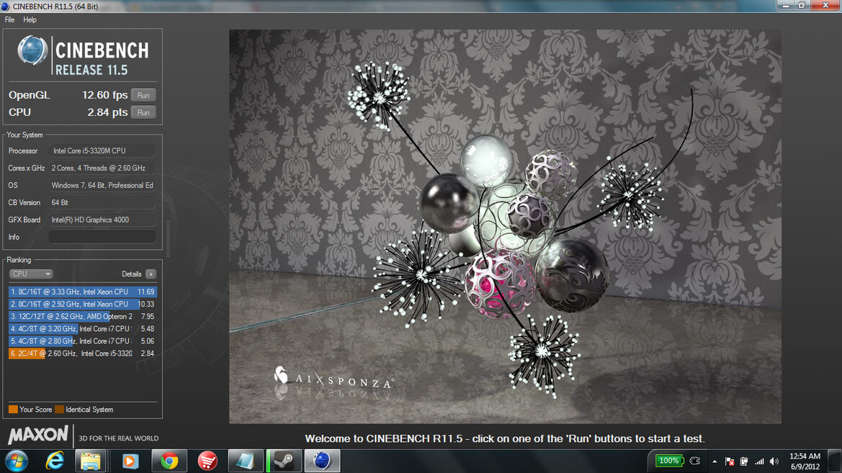Open the CPU ranking type dropdown
Image resolution: width=842 pixels, height=473 pixels.
[x=30, y=274]
